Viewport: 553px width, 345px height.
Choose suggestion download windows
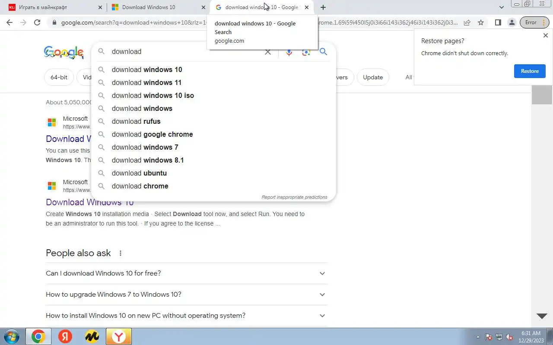pyautogui.click(x=213, y=108)
